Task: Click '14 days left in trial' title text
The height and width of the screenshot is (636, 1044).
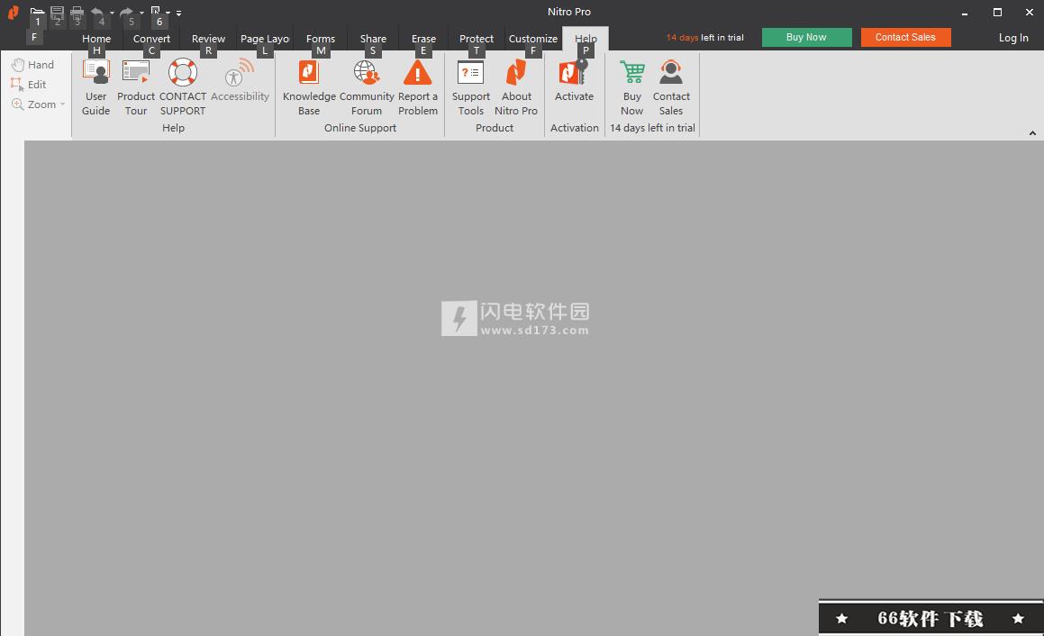Action: pos(705,37)
